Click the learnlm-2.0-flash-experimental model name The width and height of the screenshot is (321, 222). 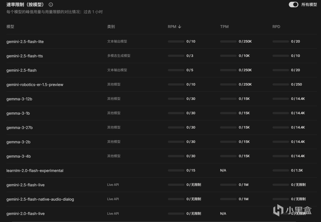[x=35, y=171]
